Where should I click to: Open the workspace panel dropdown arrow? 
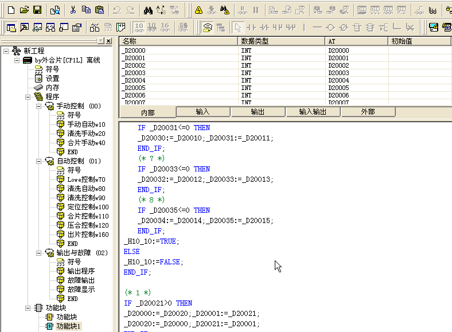click(x=100, y=41)
